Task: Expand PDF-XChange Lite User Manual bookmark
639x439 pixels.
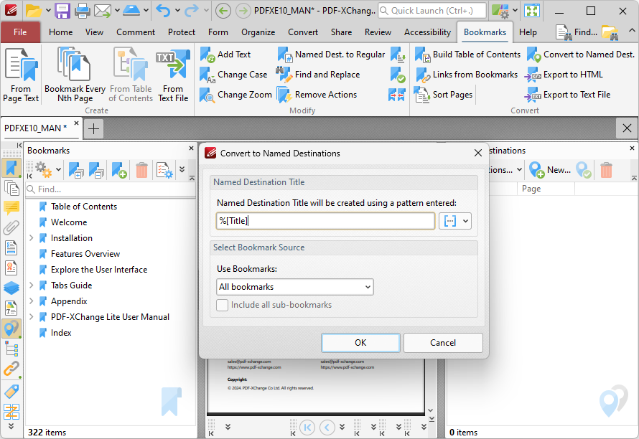Action: (32, 317)
